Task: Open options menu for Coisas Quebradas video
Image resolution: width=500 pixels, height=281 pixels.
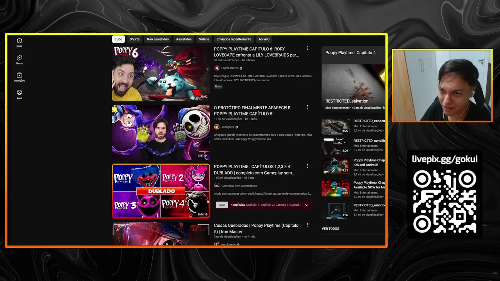Action: click(x=307, y=225)
